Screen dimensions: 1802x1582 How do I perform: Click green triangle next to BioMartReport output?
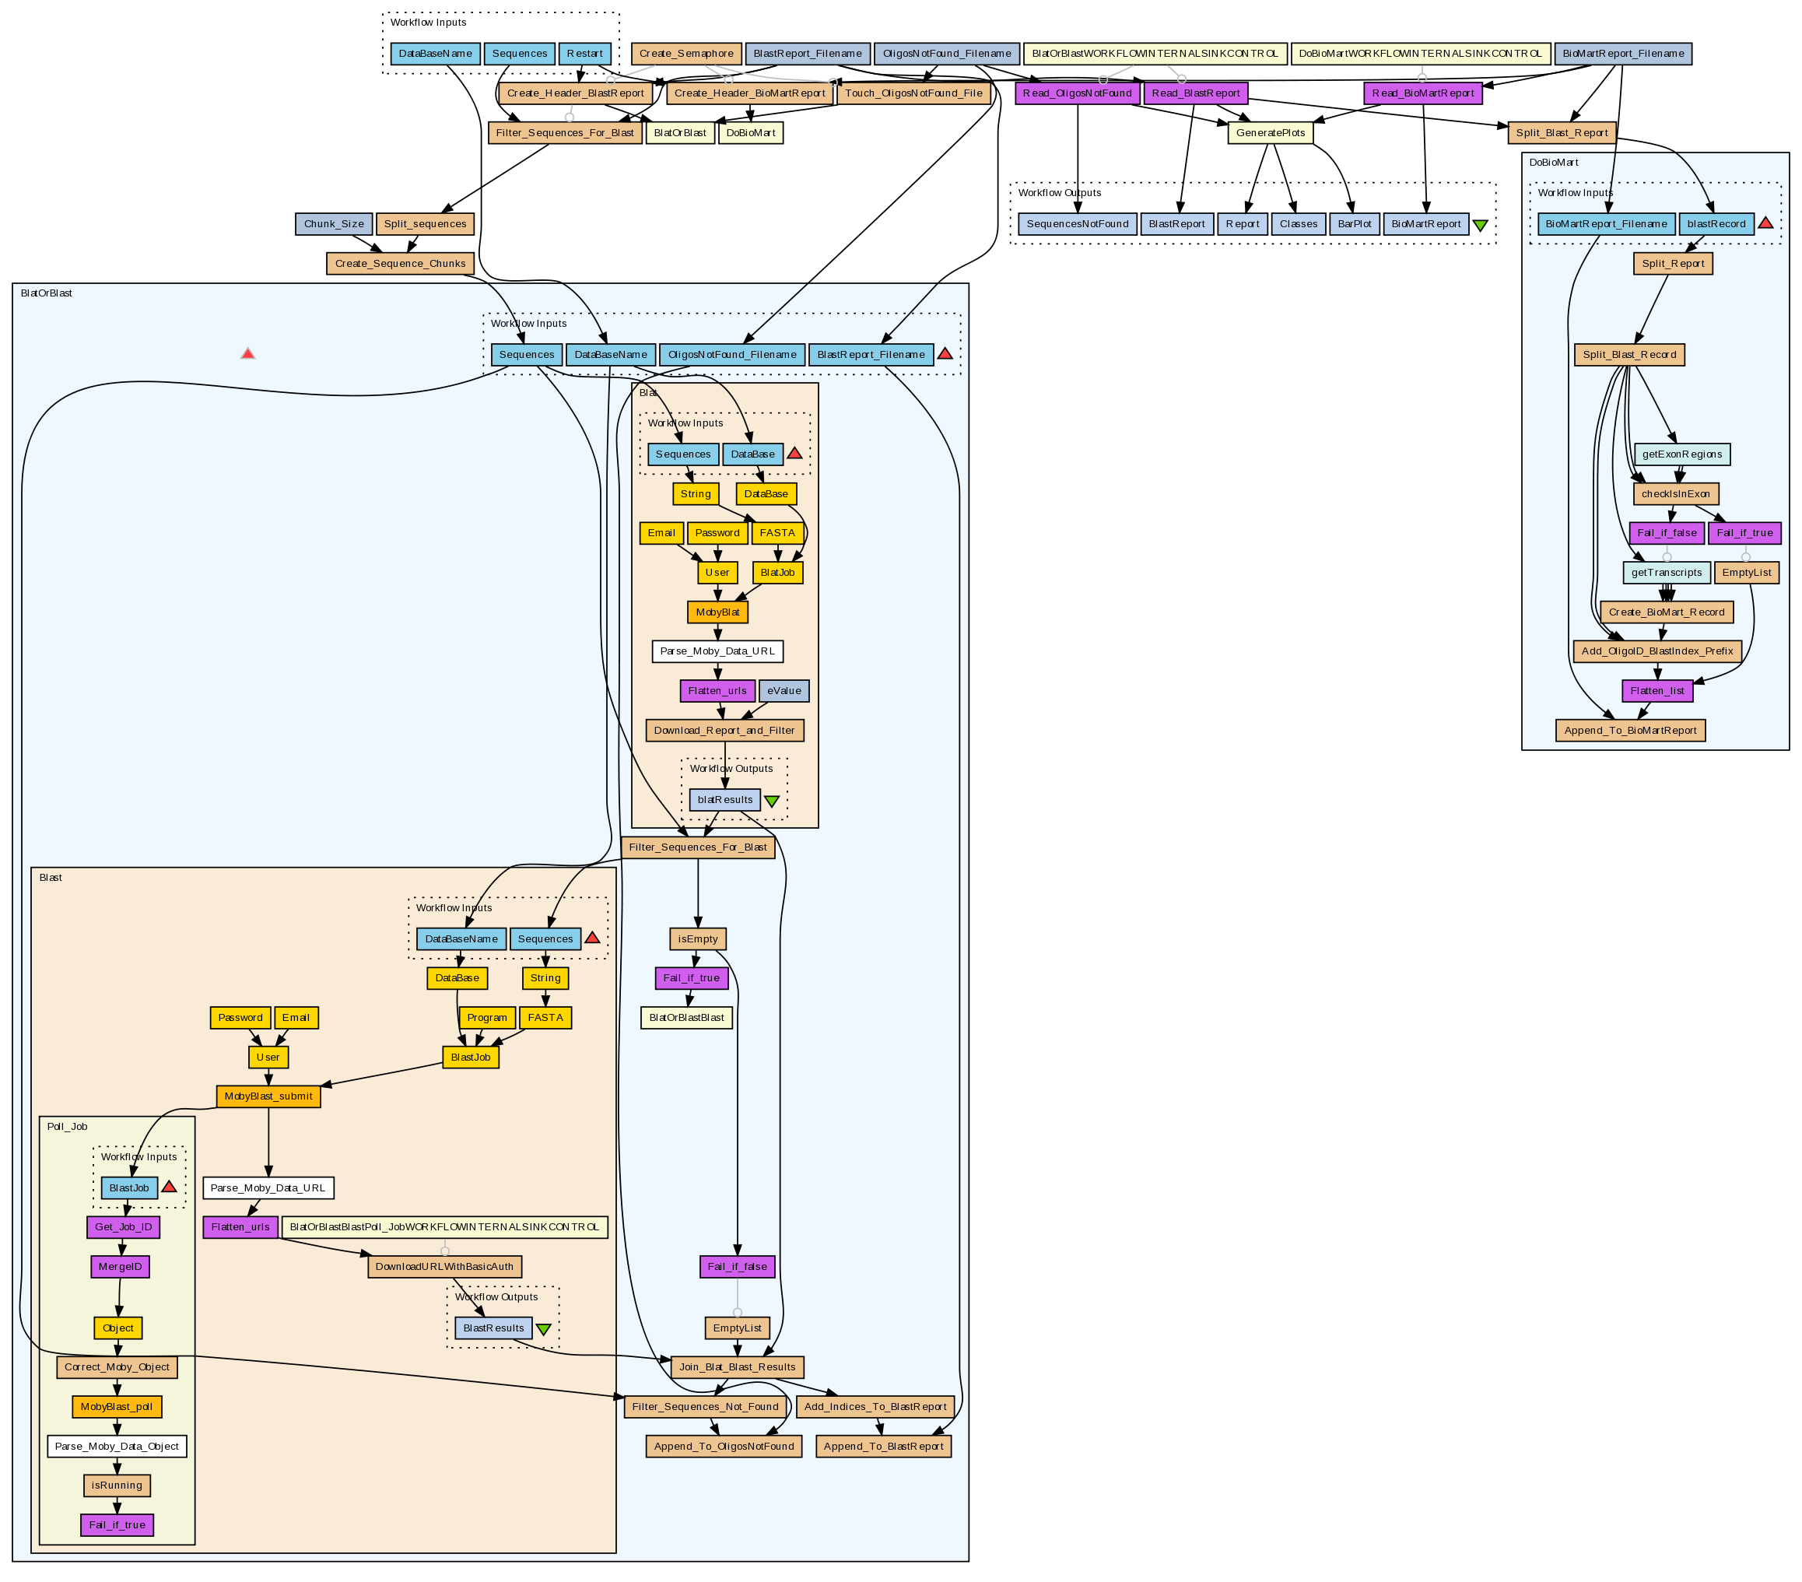pyautogui.click(x=1480, y=225)
